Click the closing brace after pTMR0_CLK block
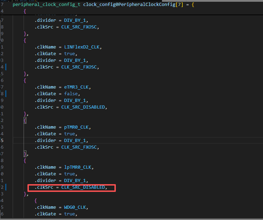Image resolution: width=263 pixels, height=220 pixels. click(x=25, y=154)
